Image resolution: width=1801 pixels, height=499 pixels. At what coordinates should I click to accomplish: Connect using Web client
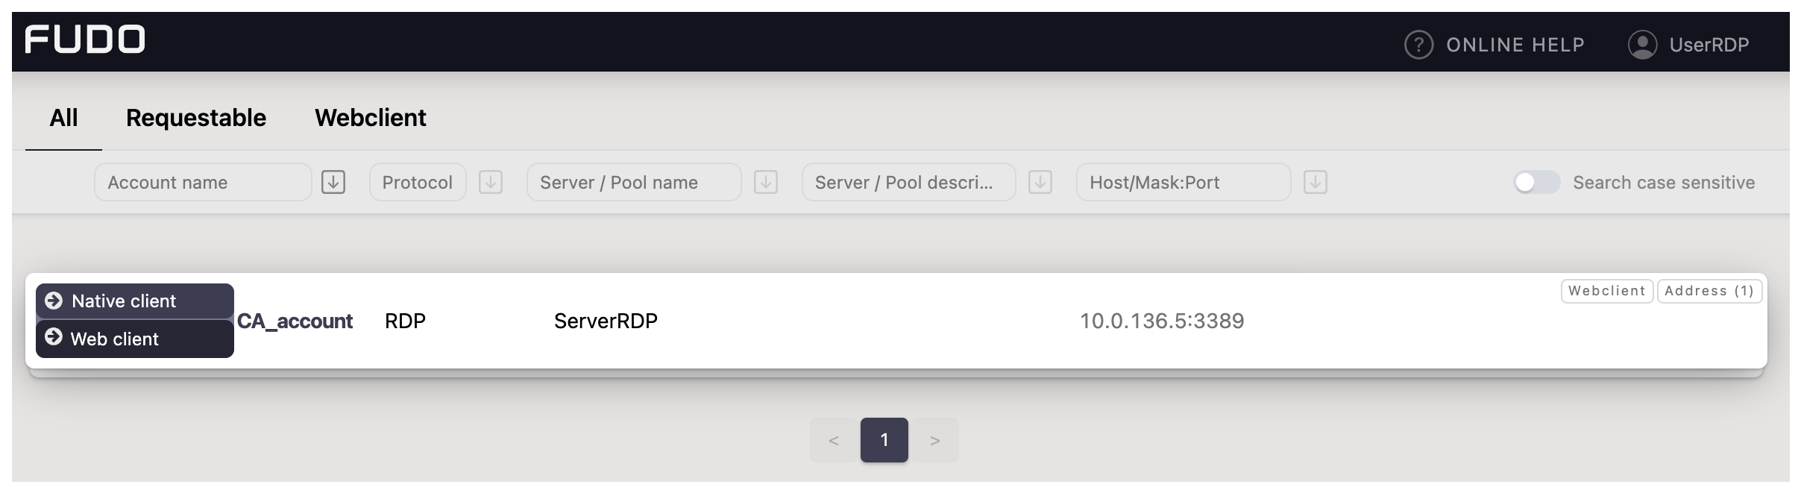(x=135, y=339)
